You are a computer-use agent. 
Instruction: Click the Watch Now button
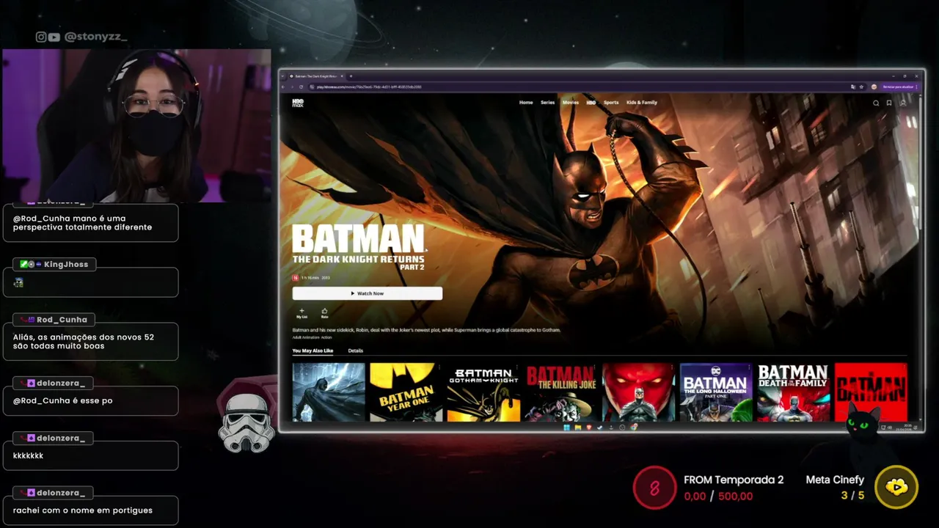coord(367,293)
